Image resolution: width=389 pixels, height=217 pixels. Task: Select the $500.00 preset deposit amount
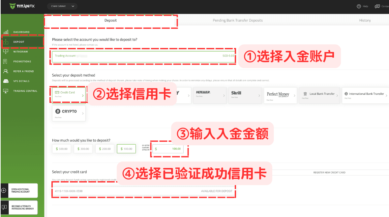[61, 149]
